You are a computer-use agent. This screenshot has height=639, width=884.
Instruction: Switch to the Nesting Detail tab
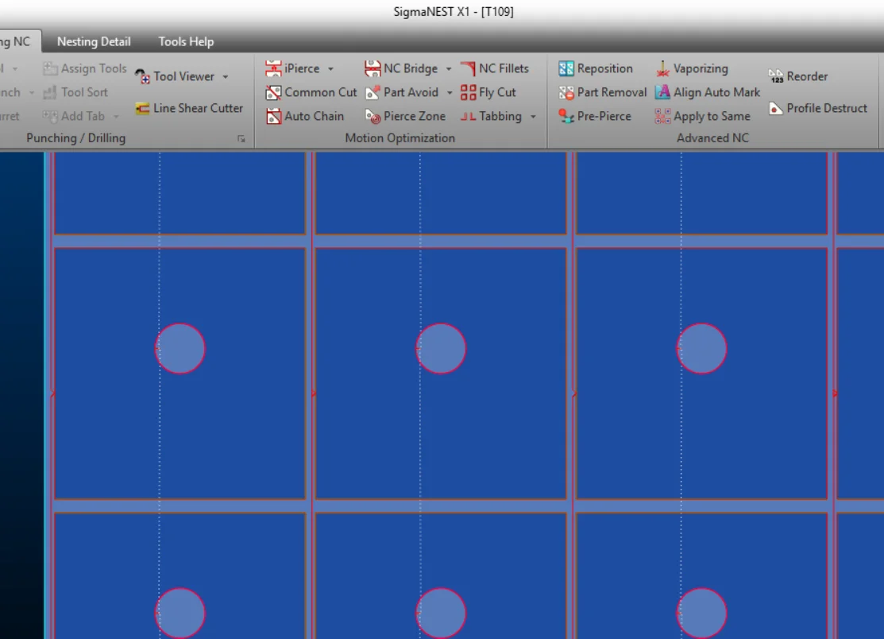pos(94,42)
